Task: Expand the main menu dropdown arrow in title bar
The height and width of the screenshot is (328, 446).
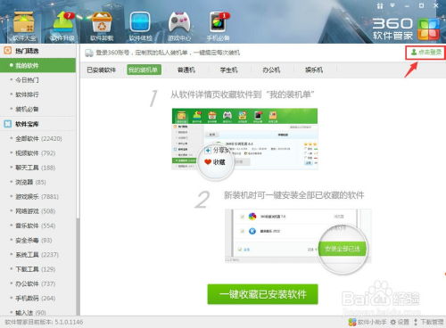Action: pyautogui.click(x=392, y=5)
